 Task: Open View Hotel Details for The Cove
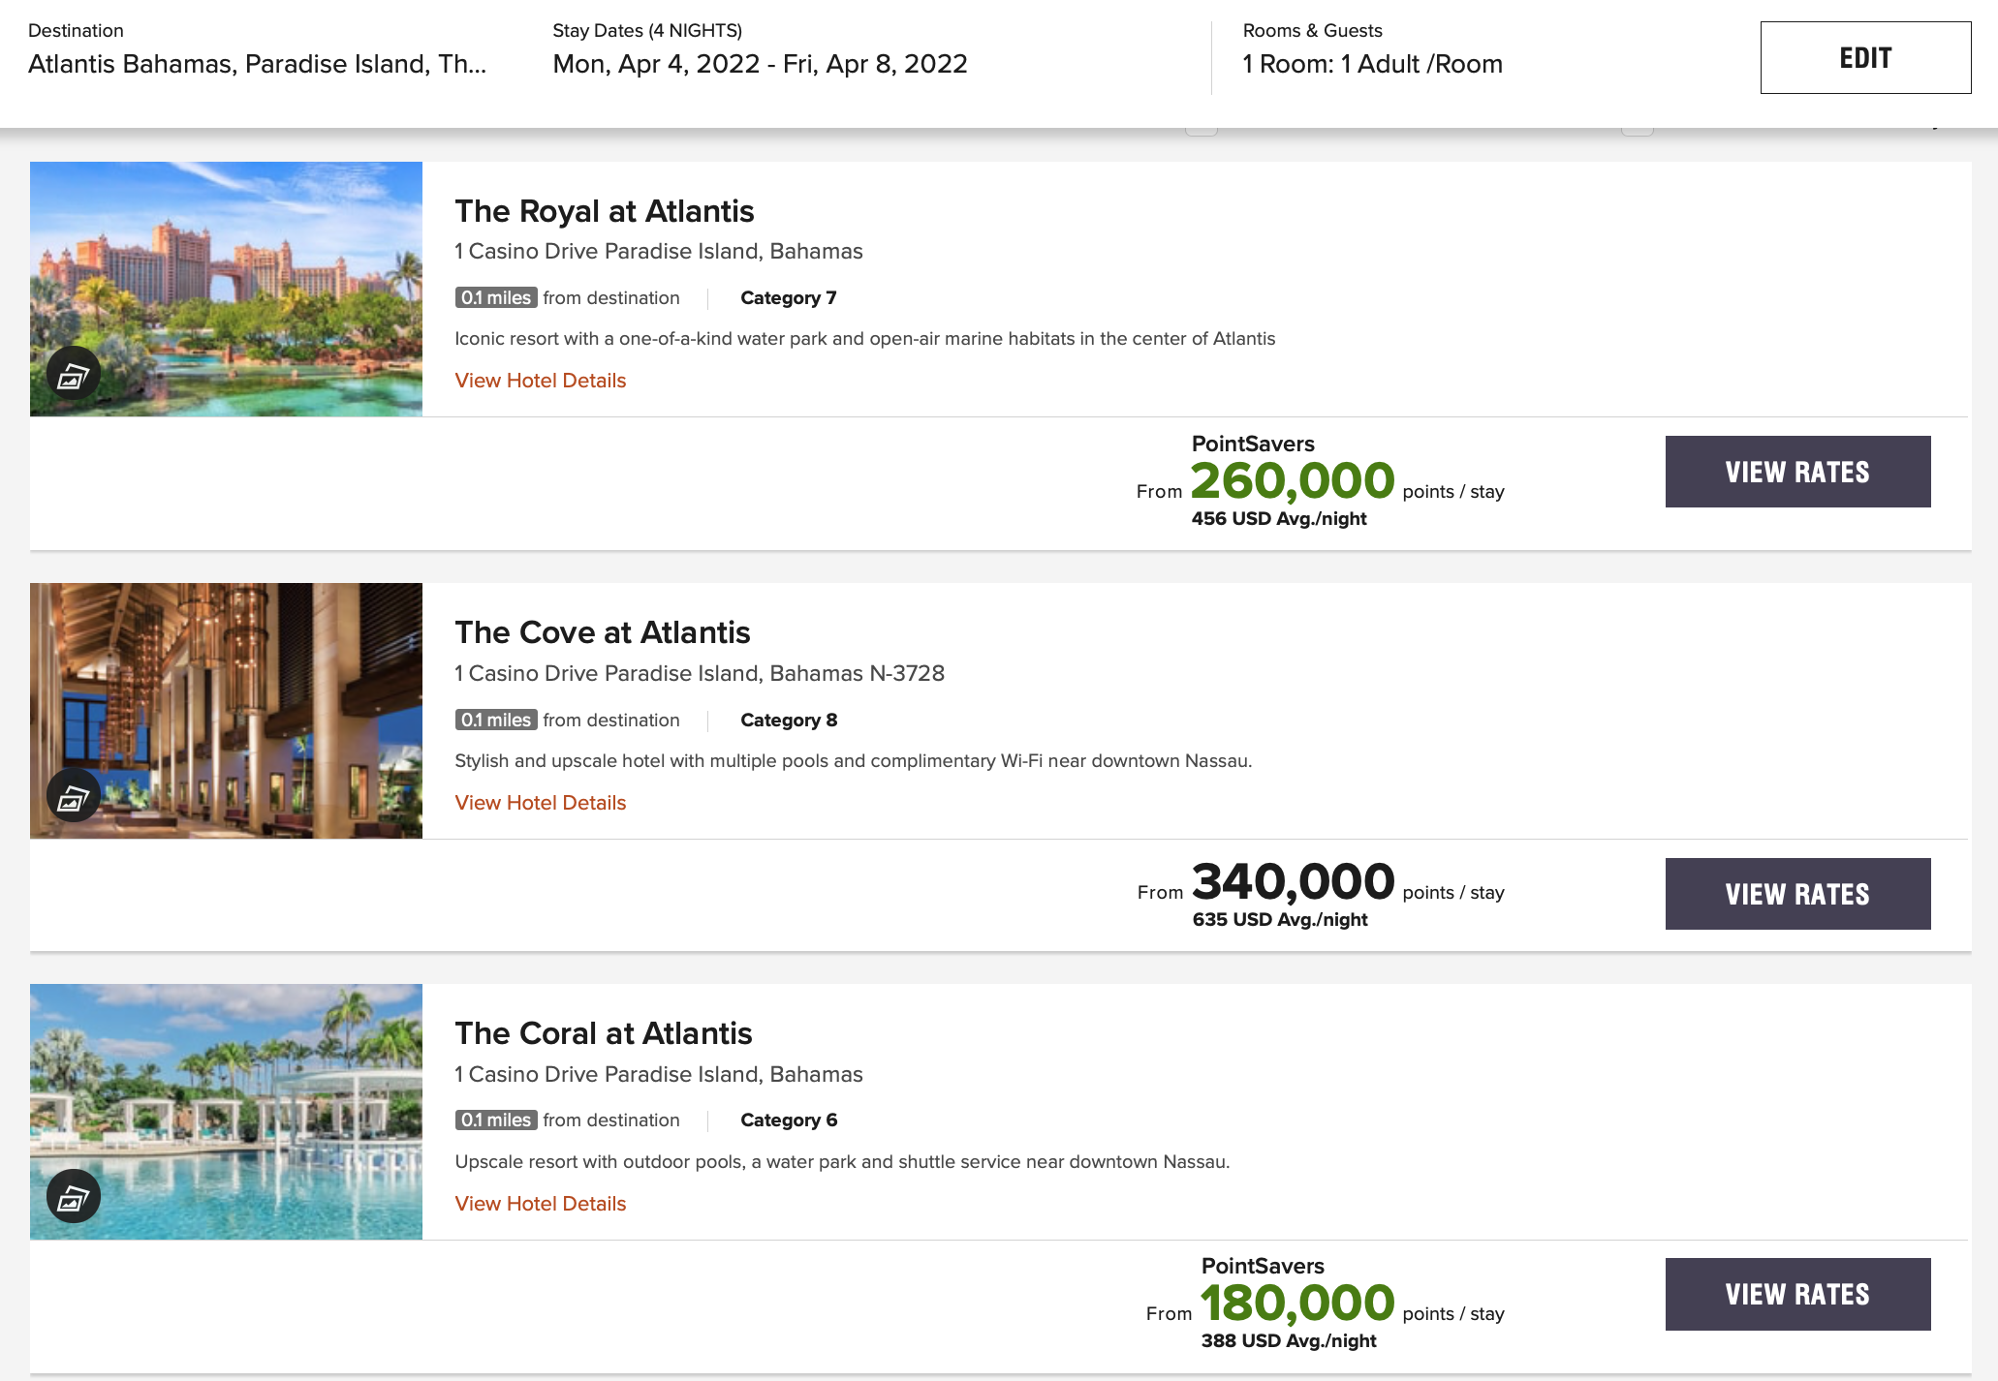pos(541,803)
